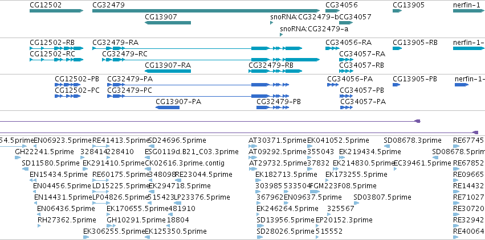Viewport: 485px width, 240px height.
Task: Click EST EN06436.5prime
Action: pos(66,209)
